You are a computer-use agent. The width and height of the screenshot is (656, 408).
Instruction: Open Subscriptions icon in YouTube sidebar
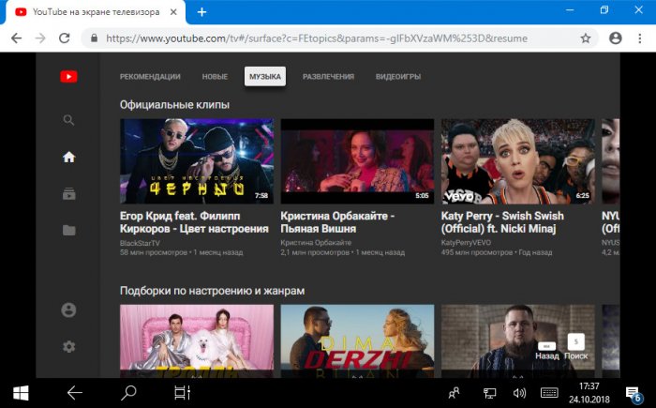coord(69,193)
